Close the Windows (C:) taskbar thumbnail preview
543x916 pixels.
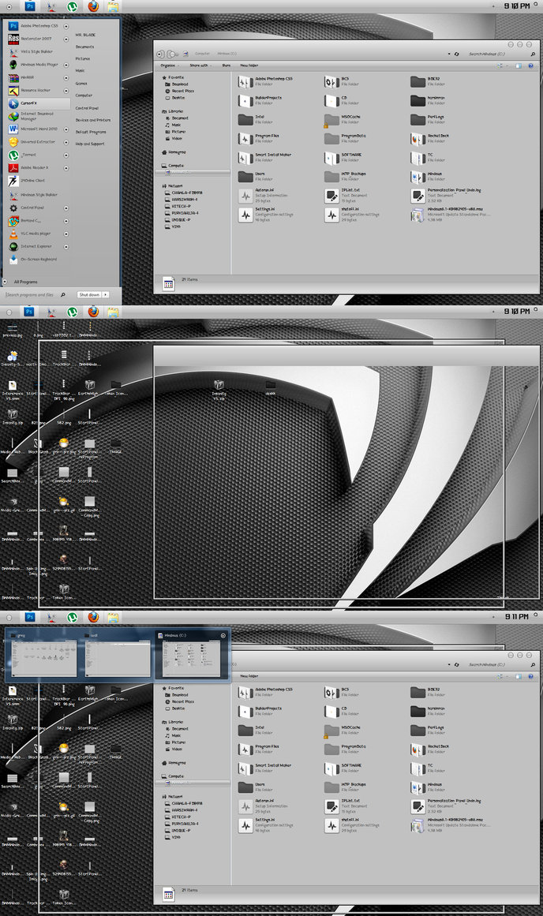[223, 635]
